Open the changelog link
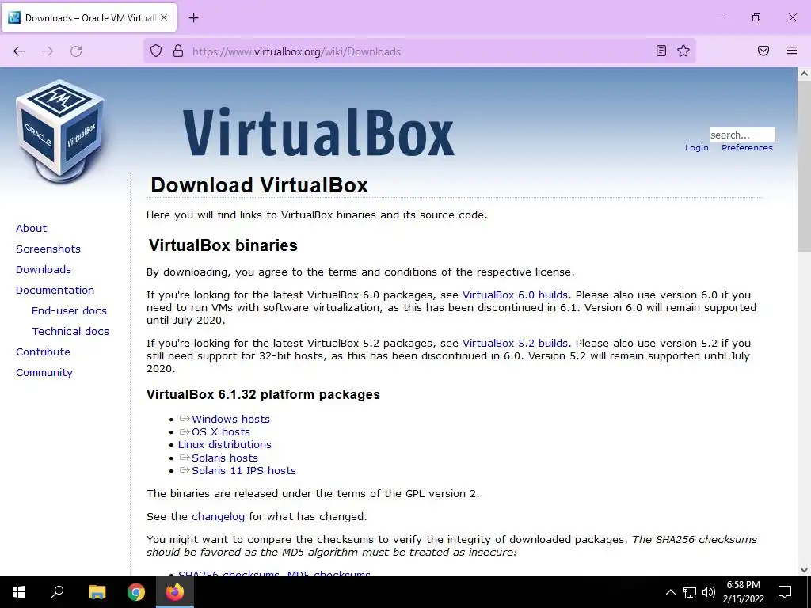Screen dimensions: 811x608 (218, 517)
